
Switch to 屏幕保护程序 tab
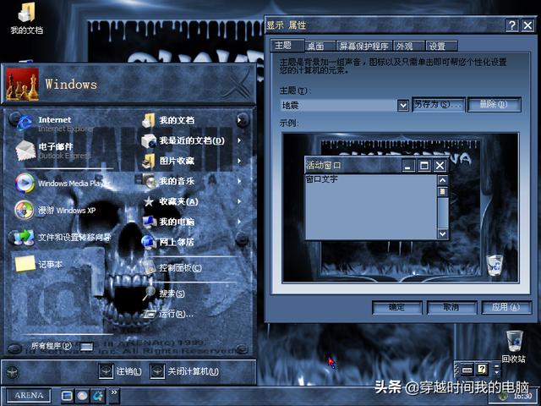364,46
